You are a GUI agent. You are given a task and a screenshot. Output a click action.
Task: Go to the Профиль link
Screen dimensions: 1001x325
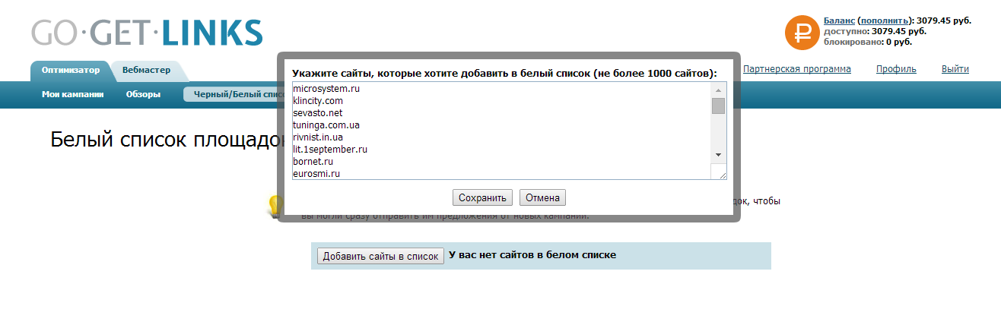[x=896, y=69]
